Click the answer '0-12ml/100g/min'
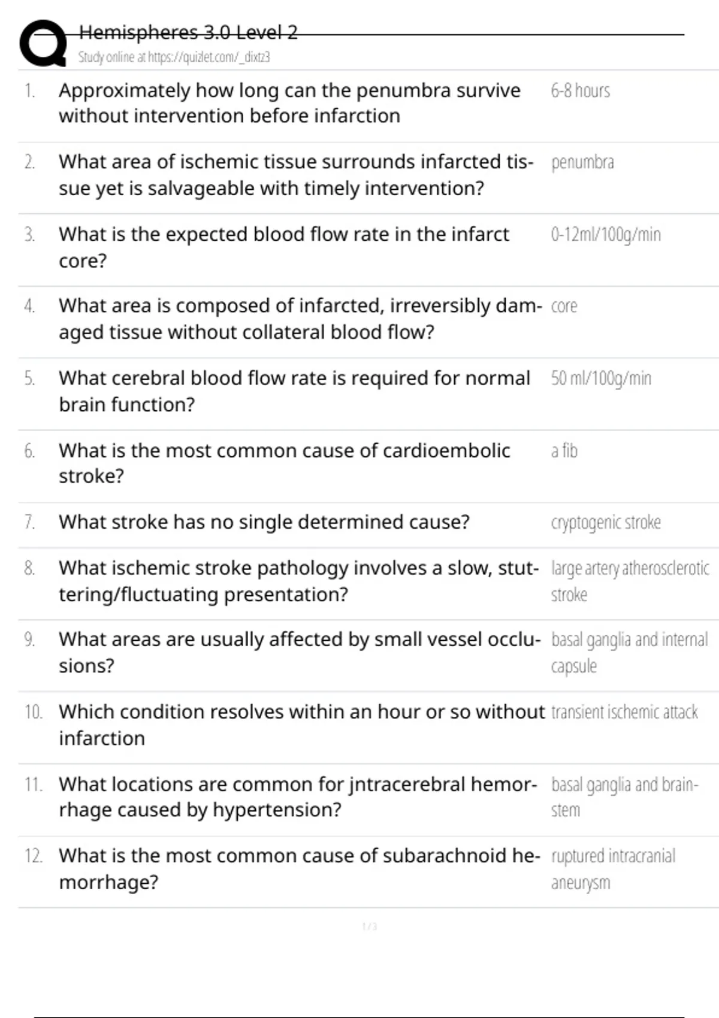 (x=606, y=234)
